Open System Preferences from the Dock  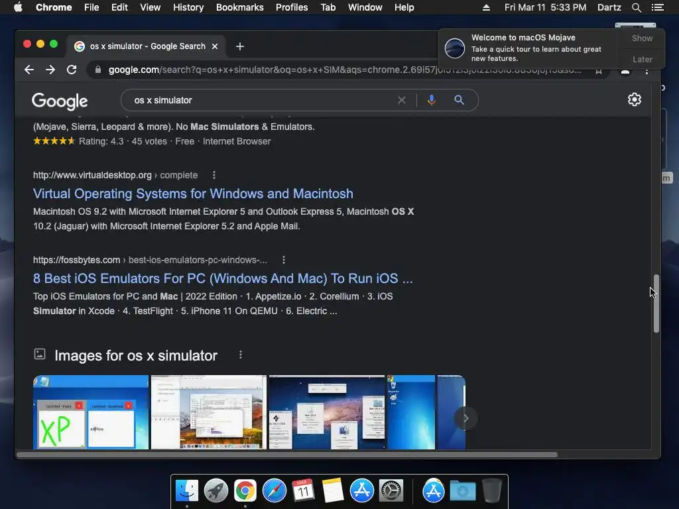click(x=391, y=491)
